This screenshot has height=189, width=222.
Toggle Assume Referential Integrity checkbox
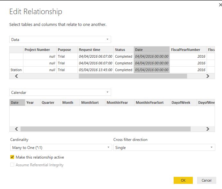(x=12, y=165)
